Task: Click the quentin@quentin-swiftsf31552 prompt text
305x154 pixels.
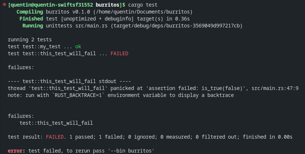Action: pos(51,5)
